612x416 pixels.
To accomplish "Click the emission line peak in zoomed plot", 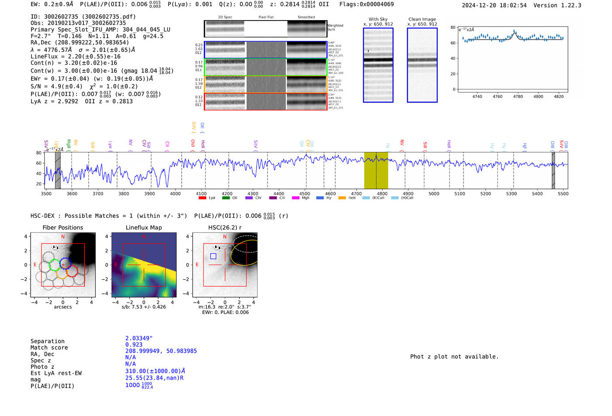I will tap(515, 31).
